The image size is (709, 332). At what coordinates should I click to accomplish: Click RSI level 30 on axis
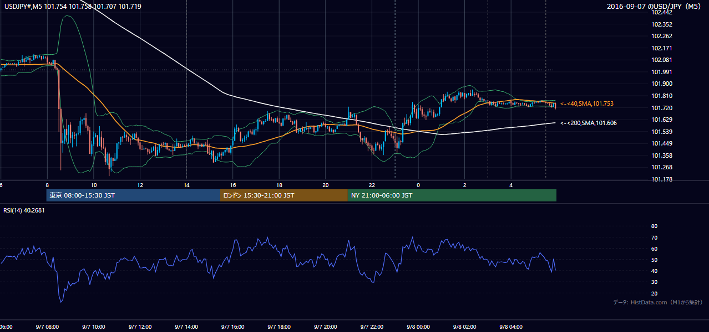654,282
